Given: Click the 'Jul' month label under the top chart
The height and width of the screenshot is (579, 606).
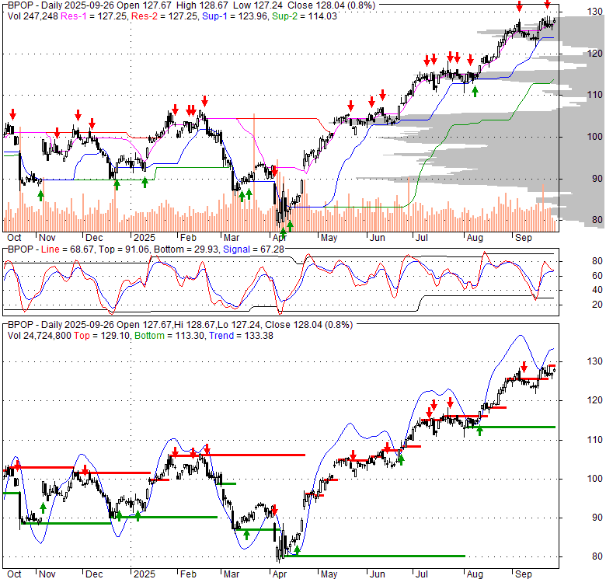Looking at the screenshot, I should pyautogui.click(x=421, y=238).
